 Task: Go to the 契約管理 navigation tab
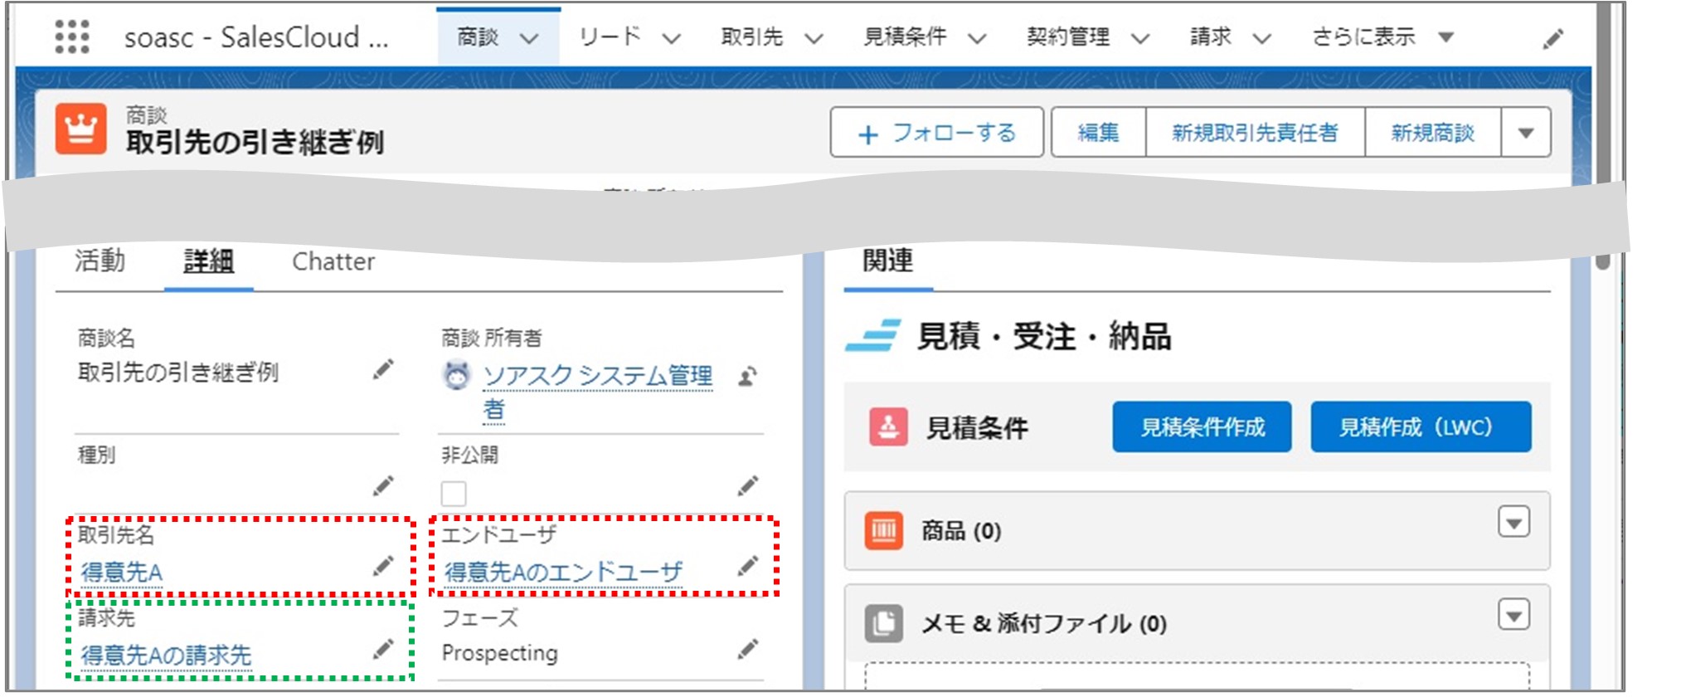pos(1068,37)
